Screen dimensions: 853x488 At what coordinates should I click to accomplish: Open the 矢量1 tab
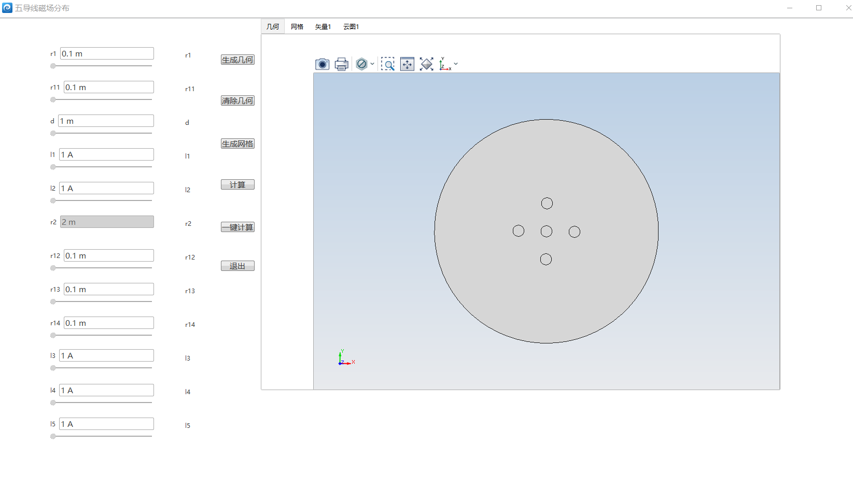323,26
